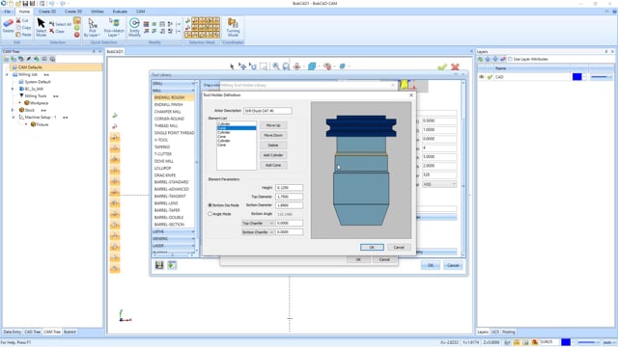Click the Move Up button
The width and height of the screenshot is (618, 347).
click(273, 125)
